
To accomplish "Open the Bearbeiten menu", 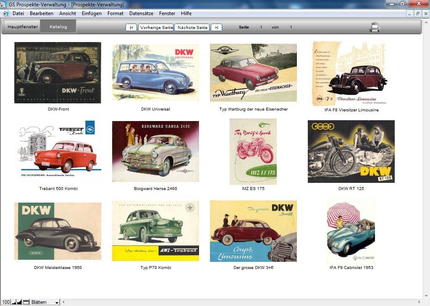I will pos(42,13).
